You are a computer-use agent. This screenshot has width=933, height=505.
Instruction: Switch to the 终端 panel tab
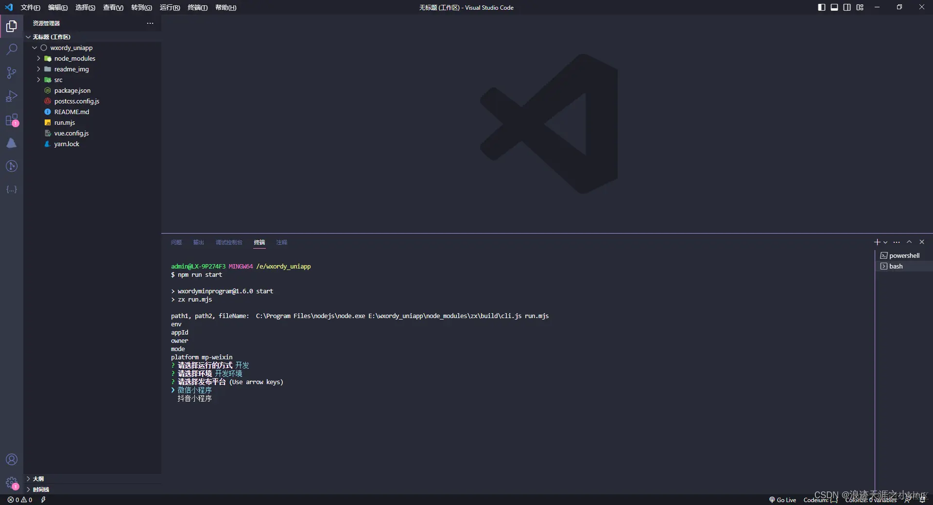pyautogui.click(x=259, y=242)
